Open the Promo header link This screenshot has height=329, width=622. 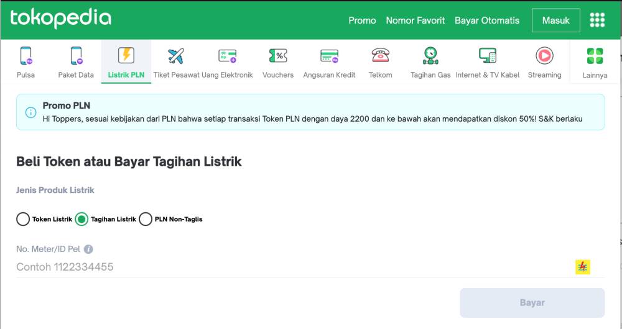[362, 20]
